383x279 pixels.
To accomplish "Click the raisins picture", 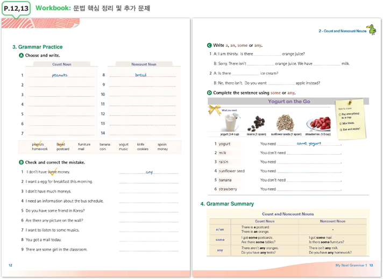I will coord(256,124).
